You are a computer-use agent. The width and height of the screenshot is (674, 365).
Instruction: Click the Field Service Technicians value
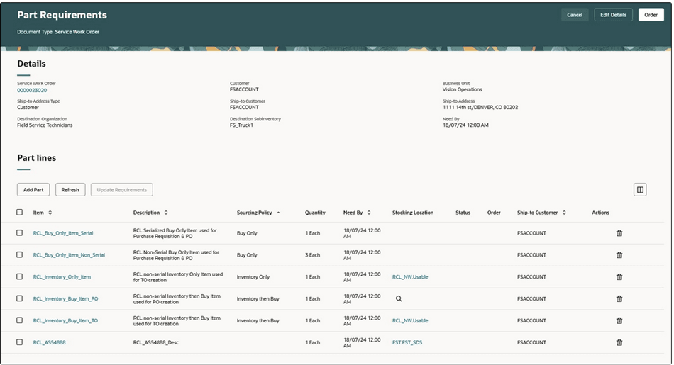(x=45, y=125)
